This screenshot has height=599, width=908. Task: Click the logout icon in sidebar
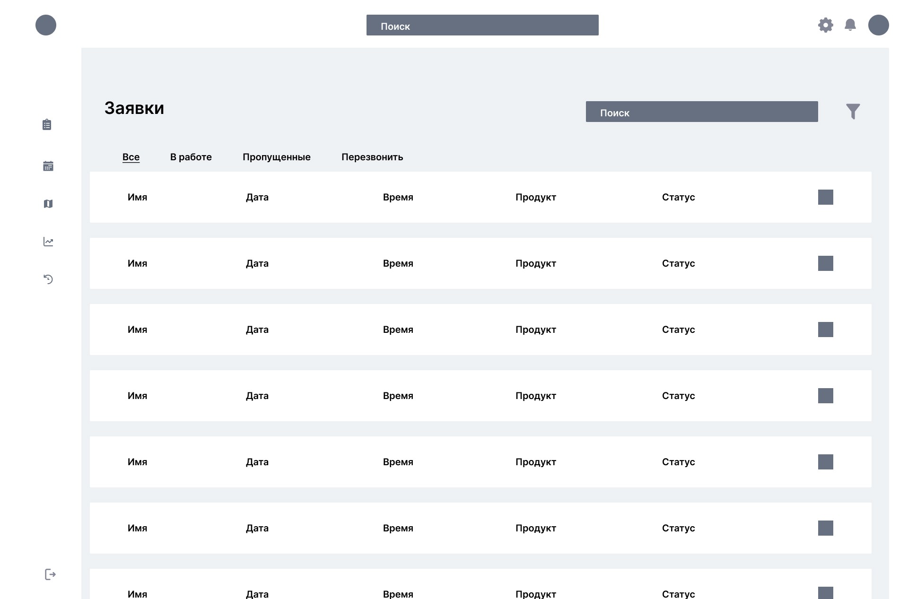[50, 574]
